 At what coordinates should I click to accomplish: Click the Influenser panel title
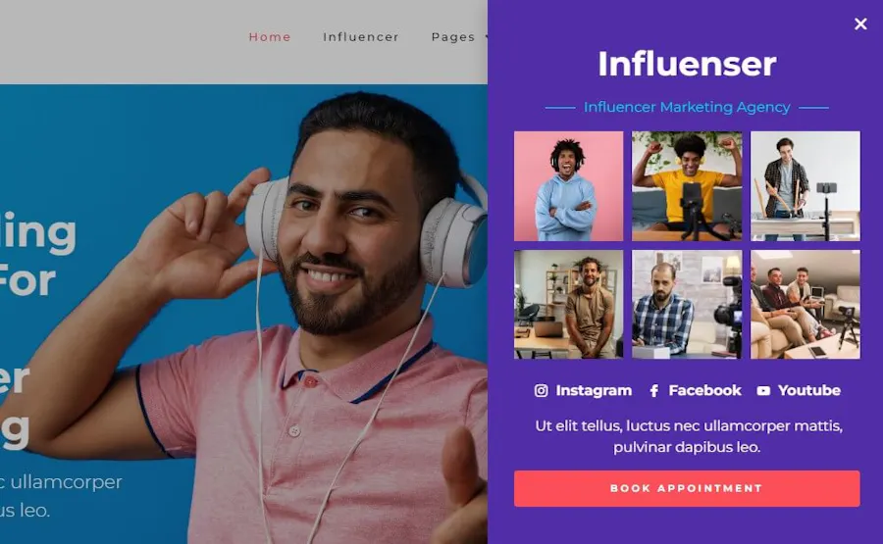click(x=687, y=64)
